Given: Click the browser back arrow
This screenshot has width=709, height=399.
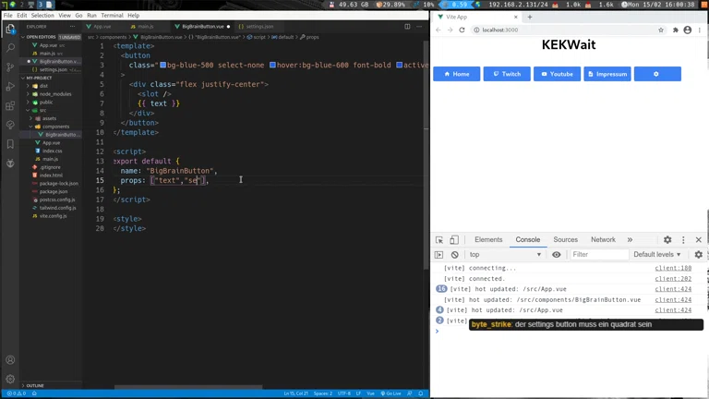Looking at the screenshot, I should pos(439,30).
